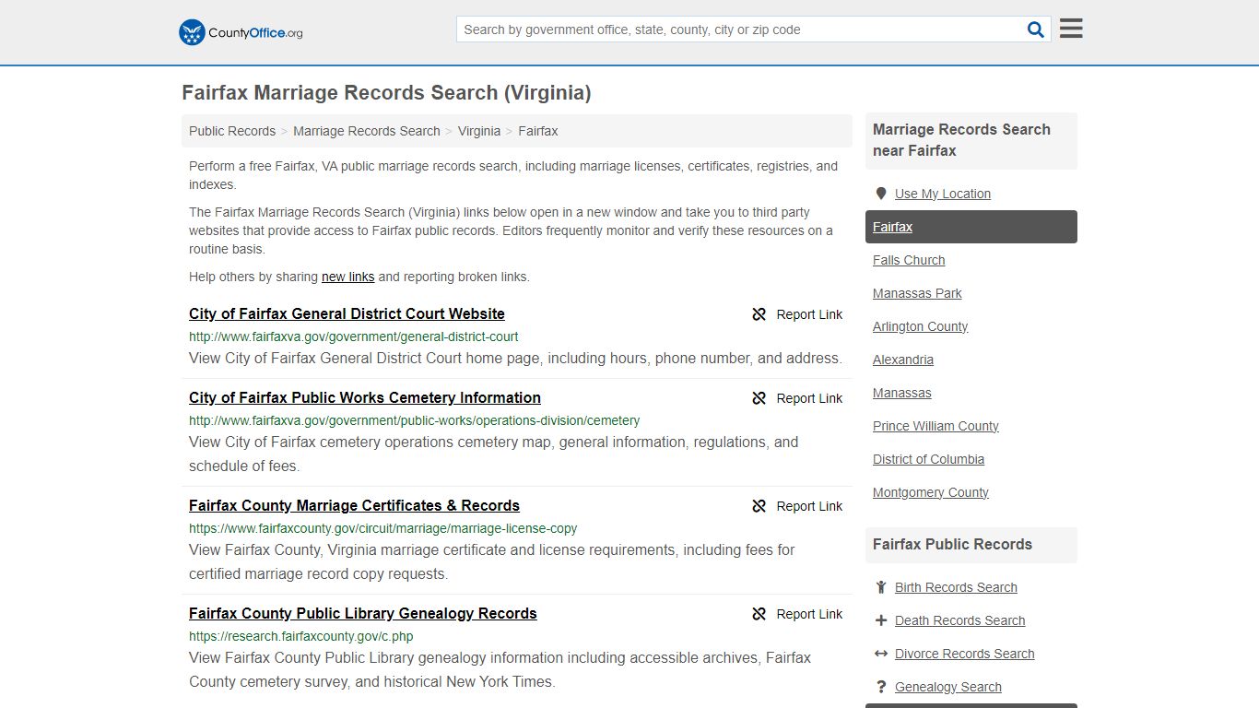Choose Montgomery County link

931,492
